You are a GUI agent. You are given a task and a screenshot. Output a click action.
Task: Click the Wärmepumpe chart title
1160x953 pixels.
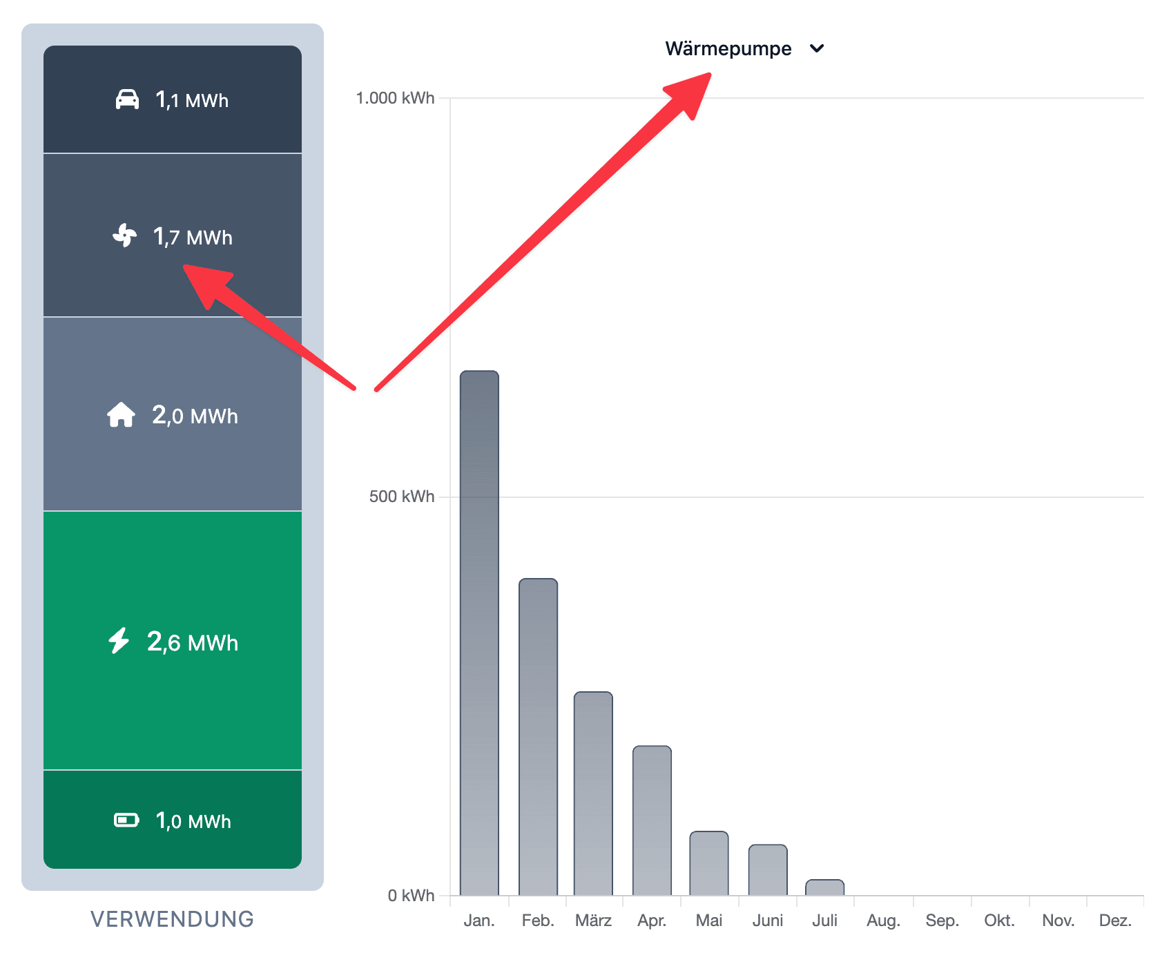728,49
